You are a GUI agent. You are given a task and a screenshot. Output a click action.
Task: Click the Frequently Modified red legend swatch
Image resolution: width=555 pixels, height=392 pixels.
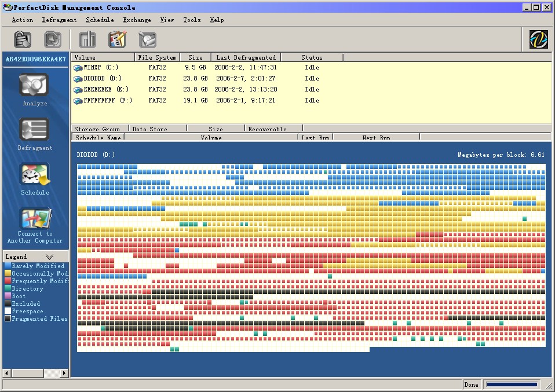click(x=8, y=281)
